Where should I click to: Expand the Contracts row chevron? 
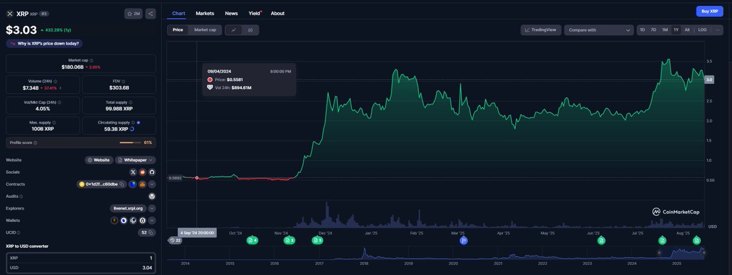click(x=152, y=184)
